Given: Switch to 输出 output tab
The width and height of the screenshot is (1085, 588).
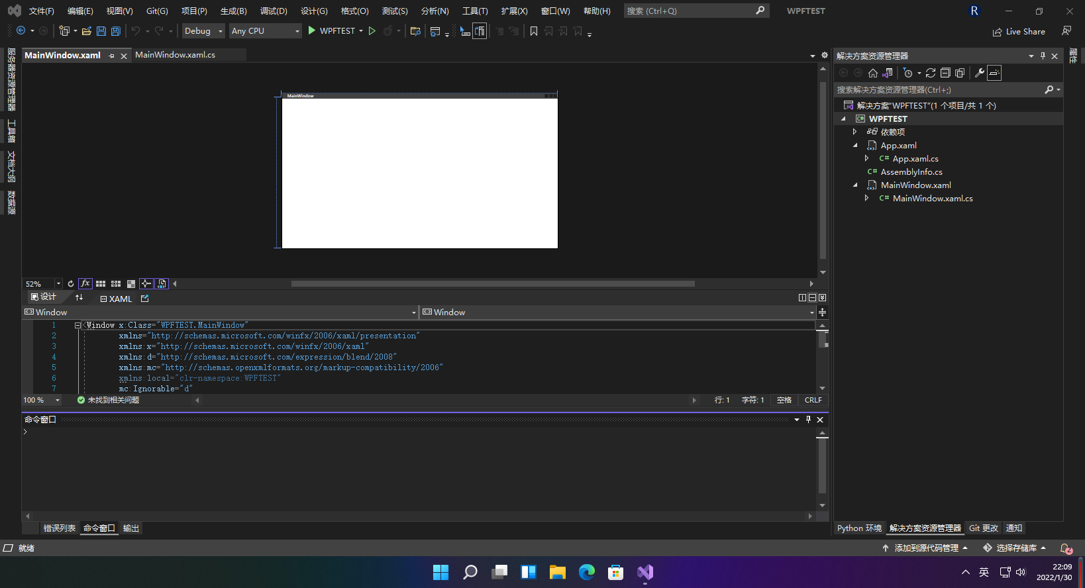Looking at the screenshot, I should tap(131, 528).
